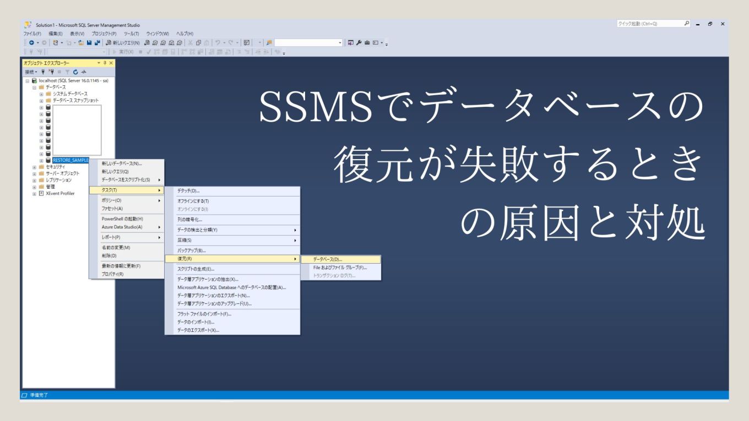Click the SSMS application logo in title bar
The height and width of the screenshot is (421, 749).
click(28, 25)
